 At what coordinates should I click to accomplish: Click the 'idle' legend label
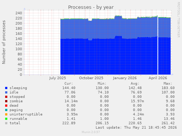pyautogui.click(x=14, y=92)
